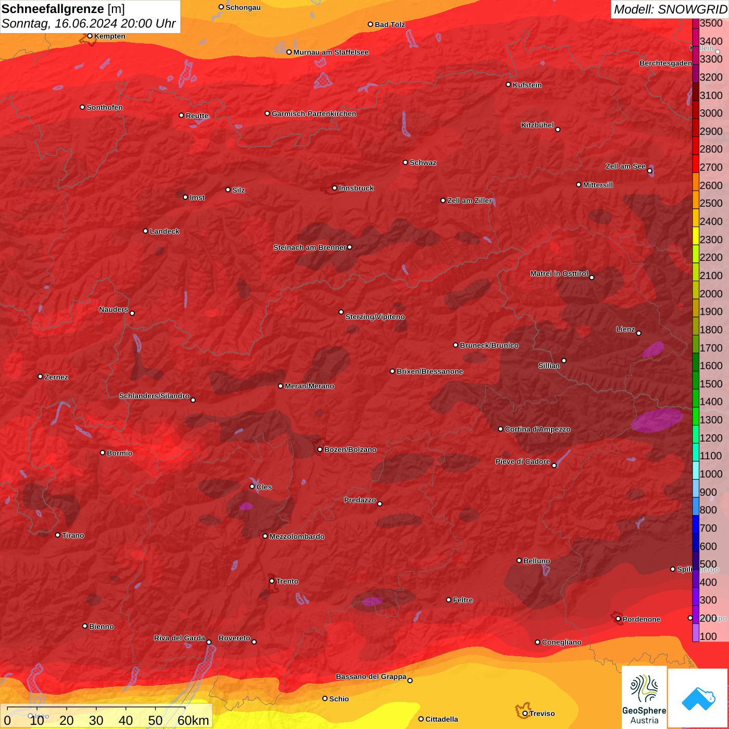Click the GeoSphere Austria logo

coord(644,697)
